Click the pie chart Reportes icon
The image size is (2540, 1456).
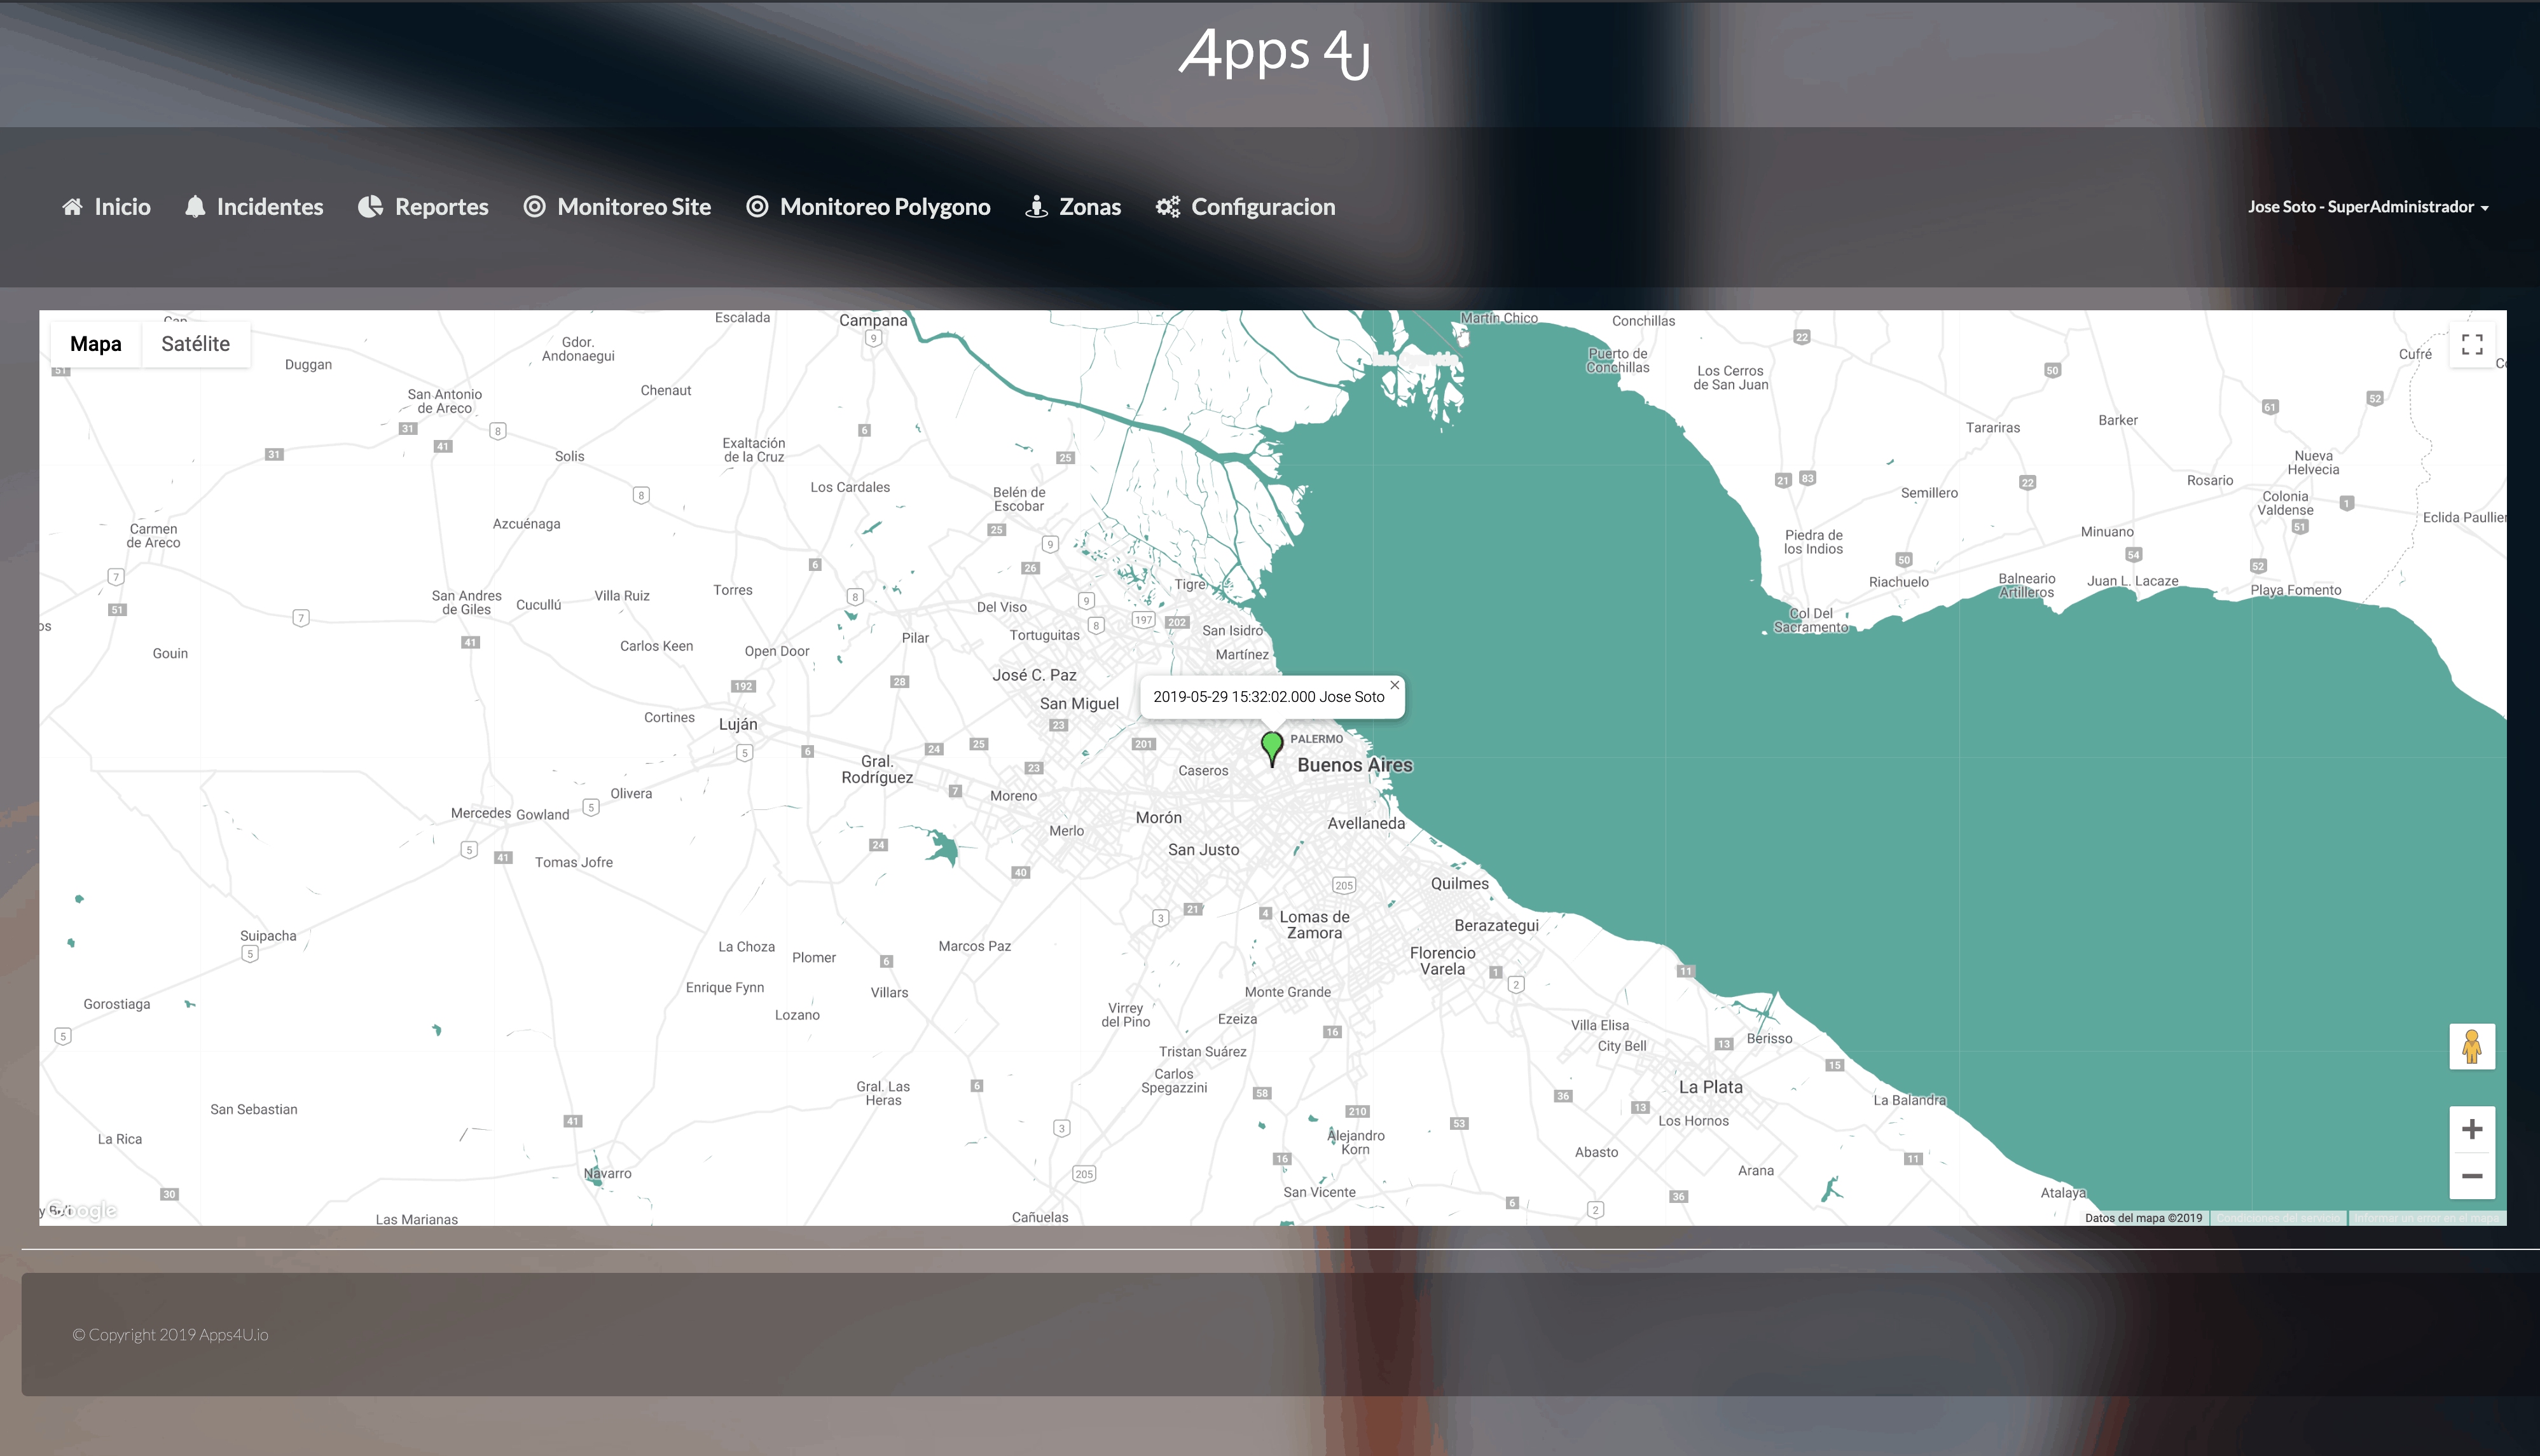coord(370,207)
